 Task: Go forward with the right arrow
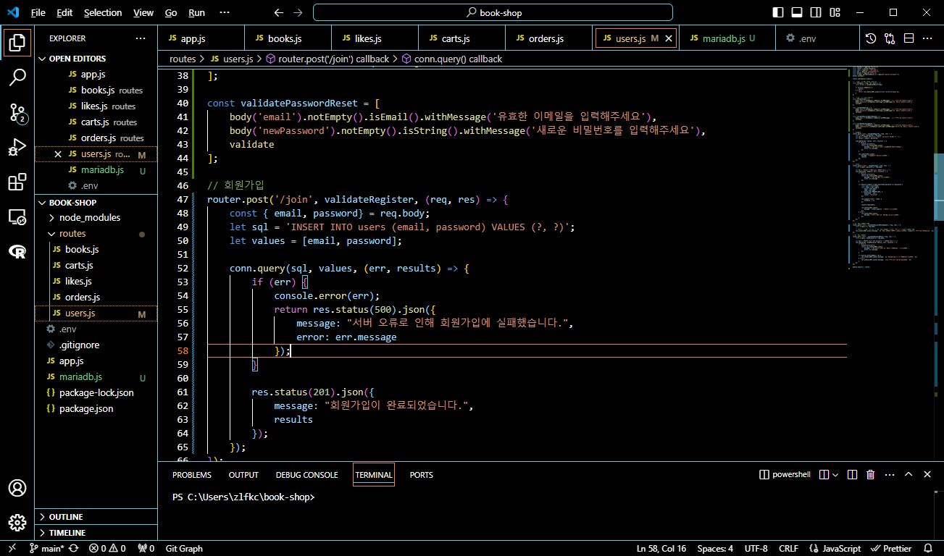pyautogui.click(x=298, y=13)
